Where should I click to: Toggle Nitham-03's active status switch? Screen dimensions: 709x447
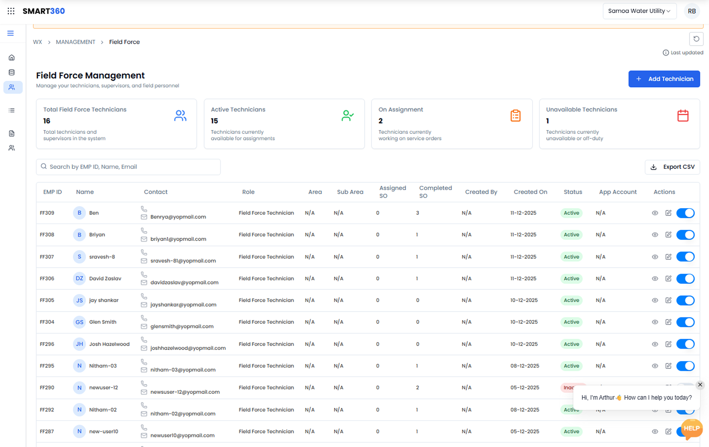coord(686,366)
